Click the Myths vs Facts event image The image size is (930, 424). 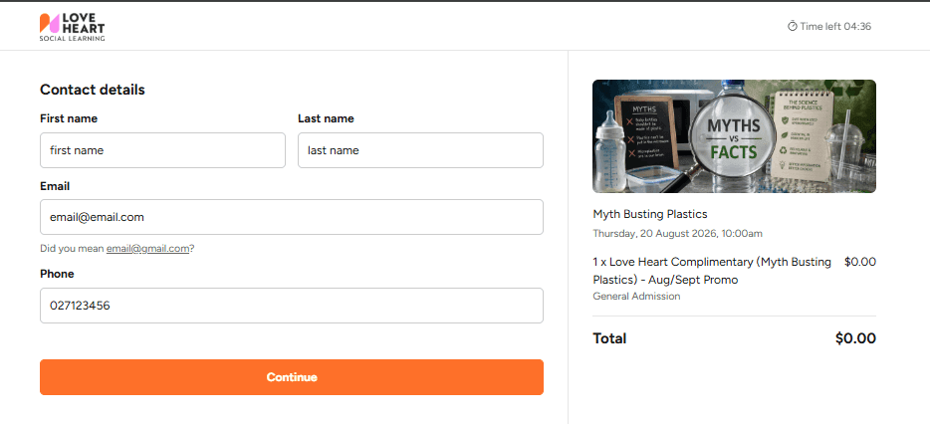734,136
